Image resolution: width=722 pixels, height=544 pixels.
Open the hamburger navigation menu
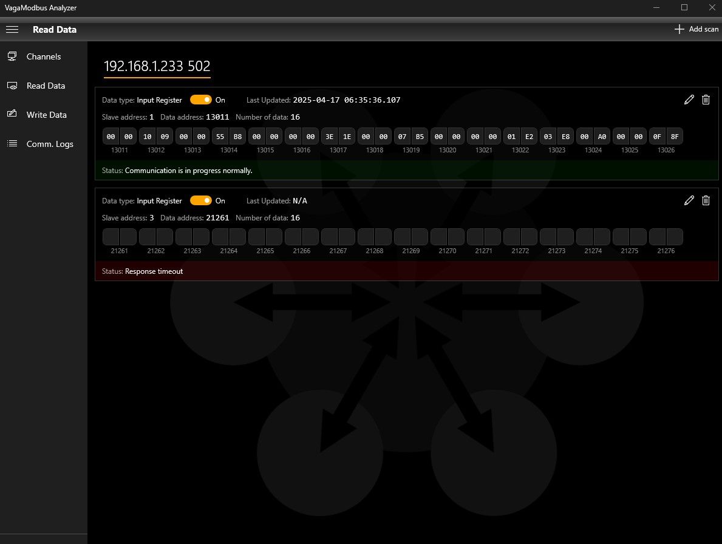click(x=12, y=30)
